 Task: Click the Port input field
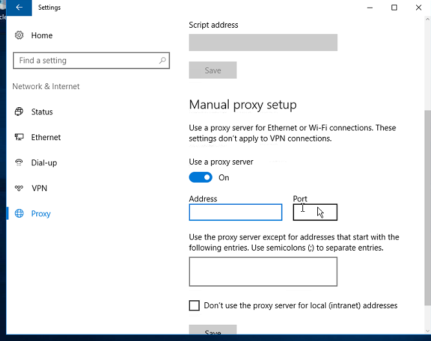315,212
